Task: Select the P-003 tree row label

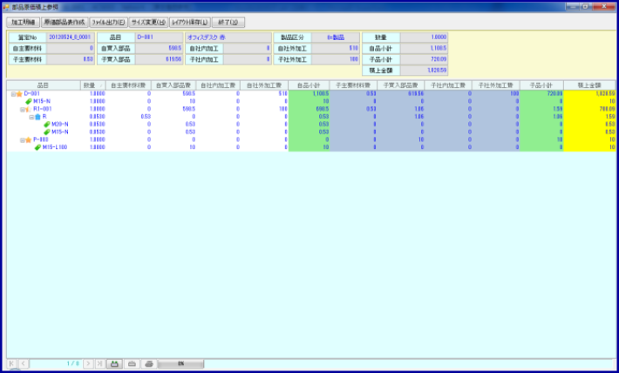Action: (x=41, y=139)
